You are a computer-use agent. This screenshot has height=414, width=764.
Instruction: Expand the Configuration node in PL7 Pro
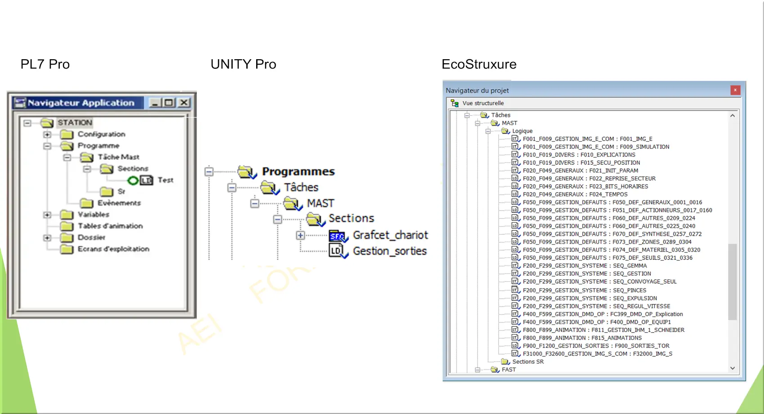pos(47,135)
